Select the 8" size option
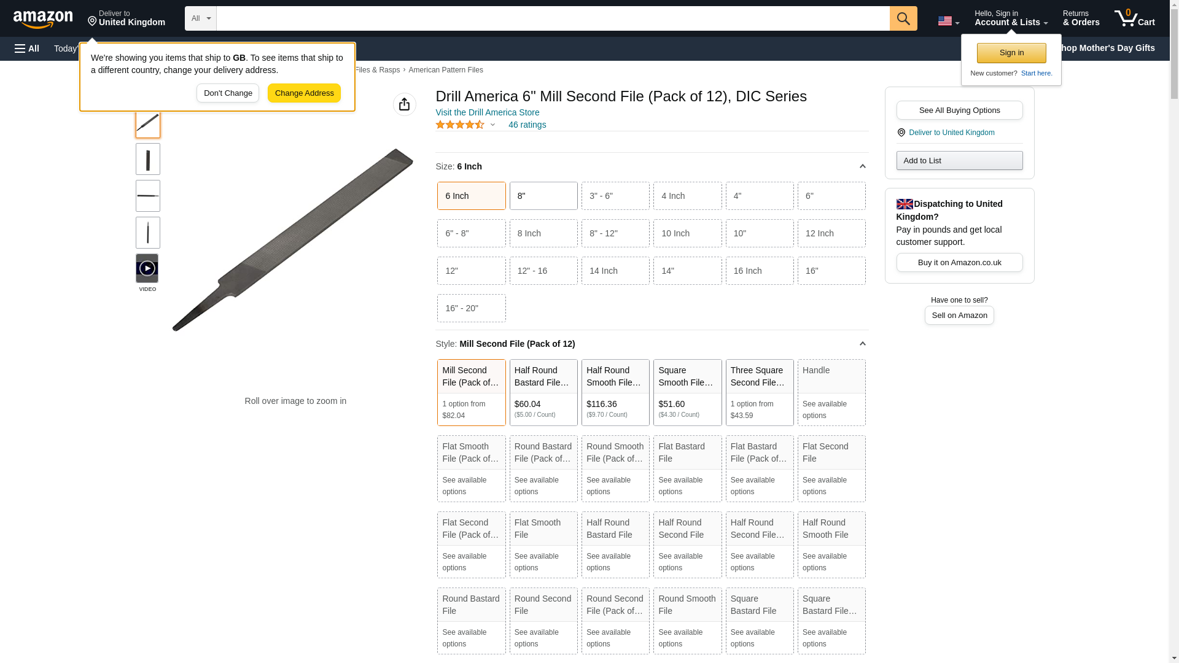 [x=543, y=196]
